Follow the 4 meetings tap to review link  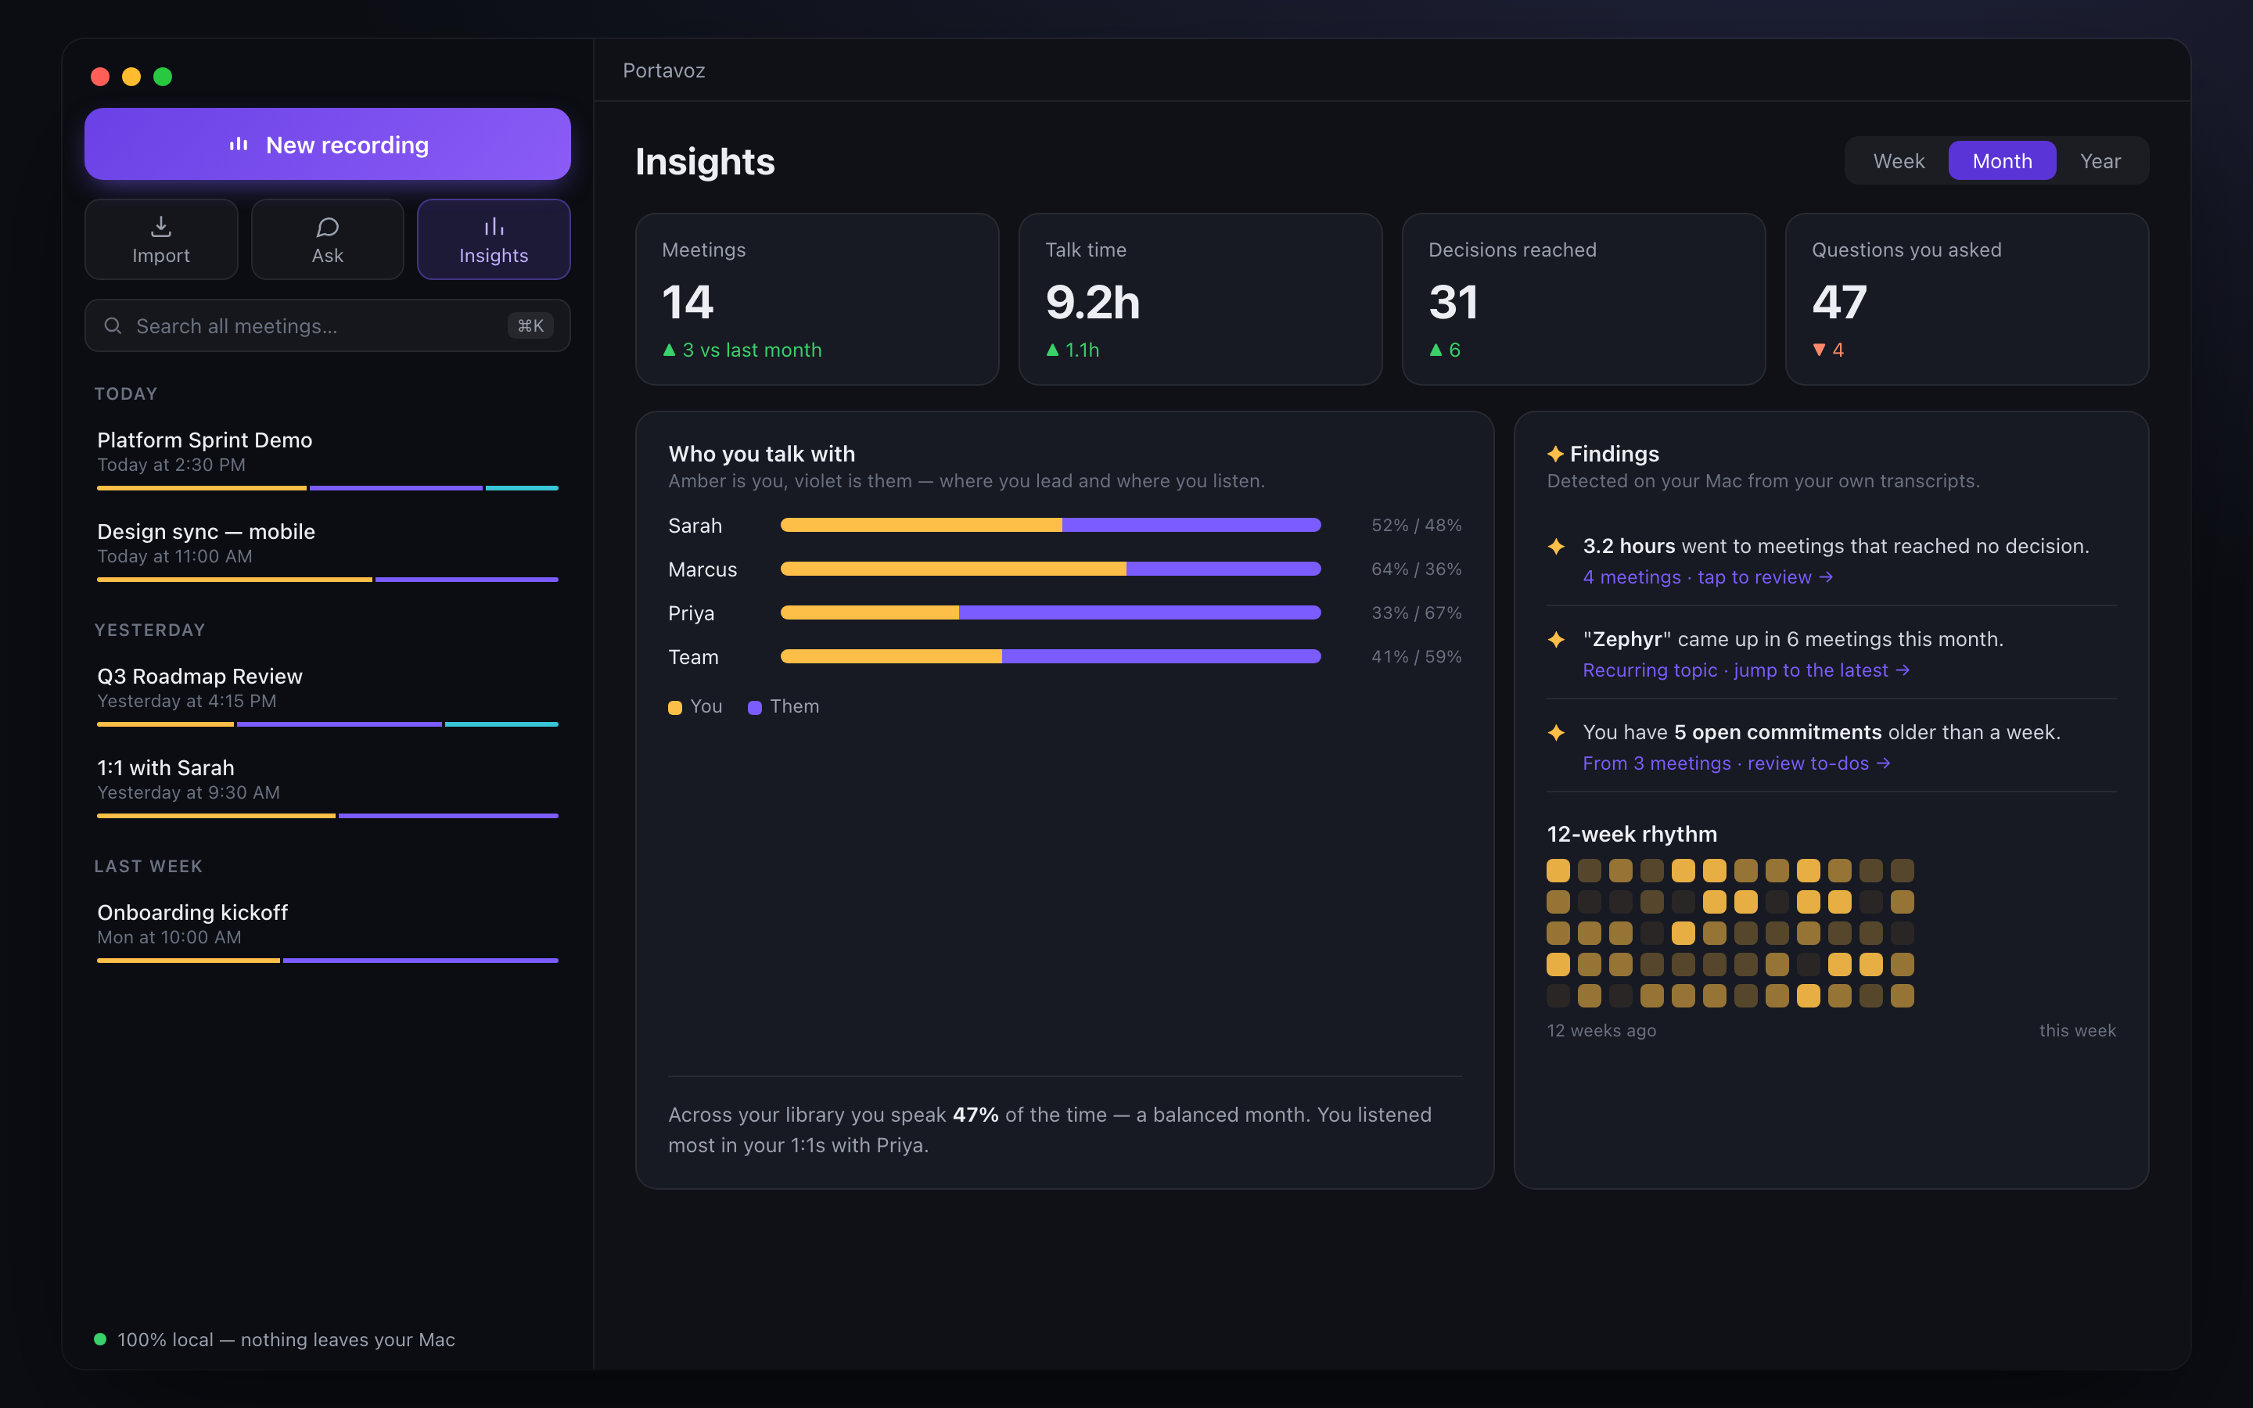pyautogui.click(x=1709, y=577)
